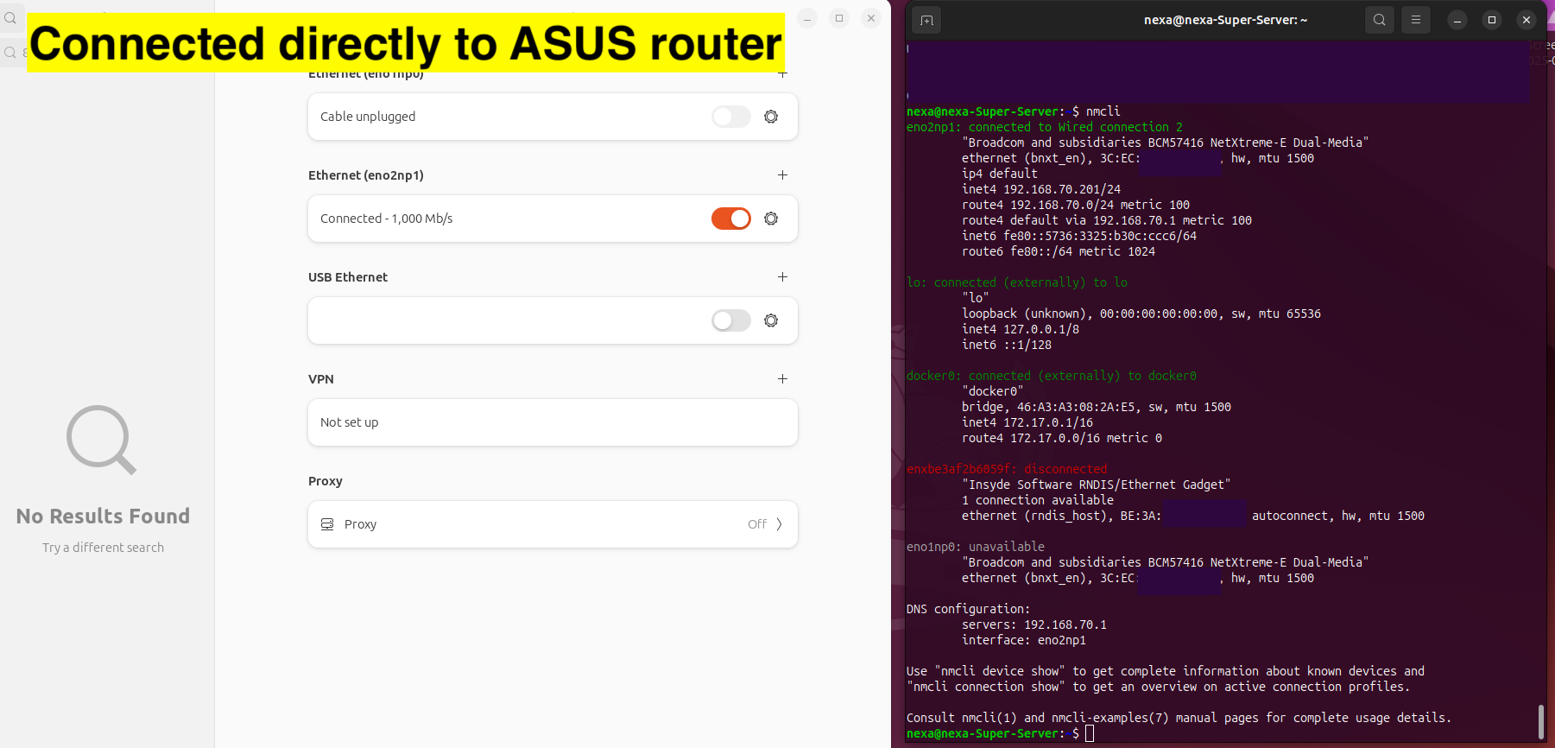Click the 'inet6 ::1/128' terminal line
This screenshot has width=1555, height=748.
click(x=1007, y=345)
